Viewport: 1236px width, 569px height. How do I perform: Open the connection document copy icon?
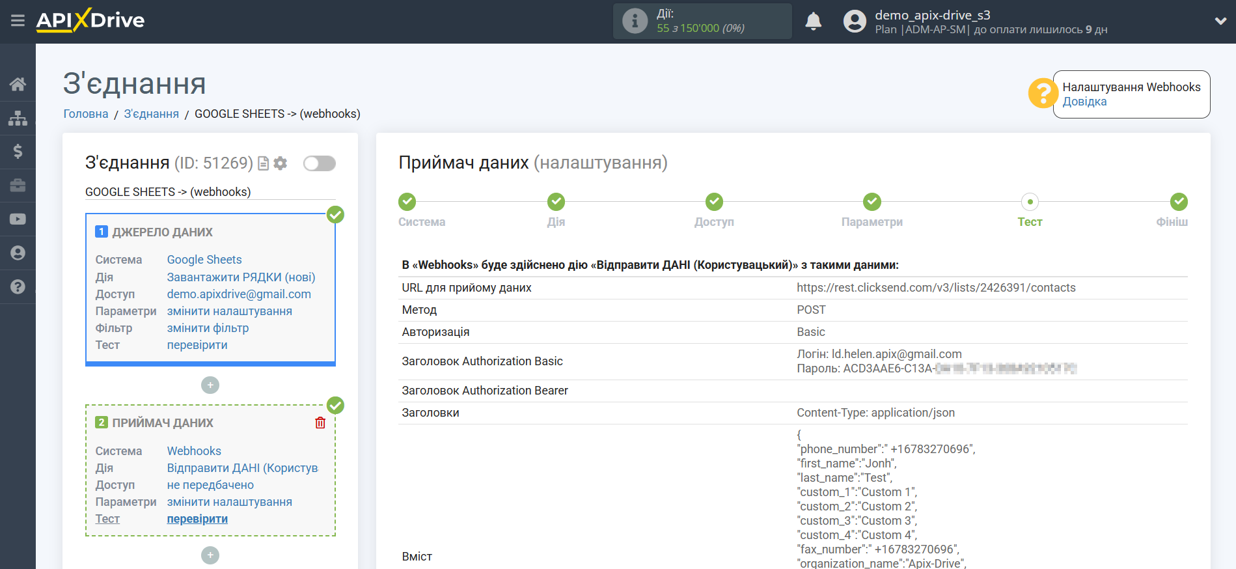[x=263, y=163]
